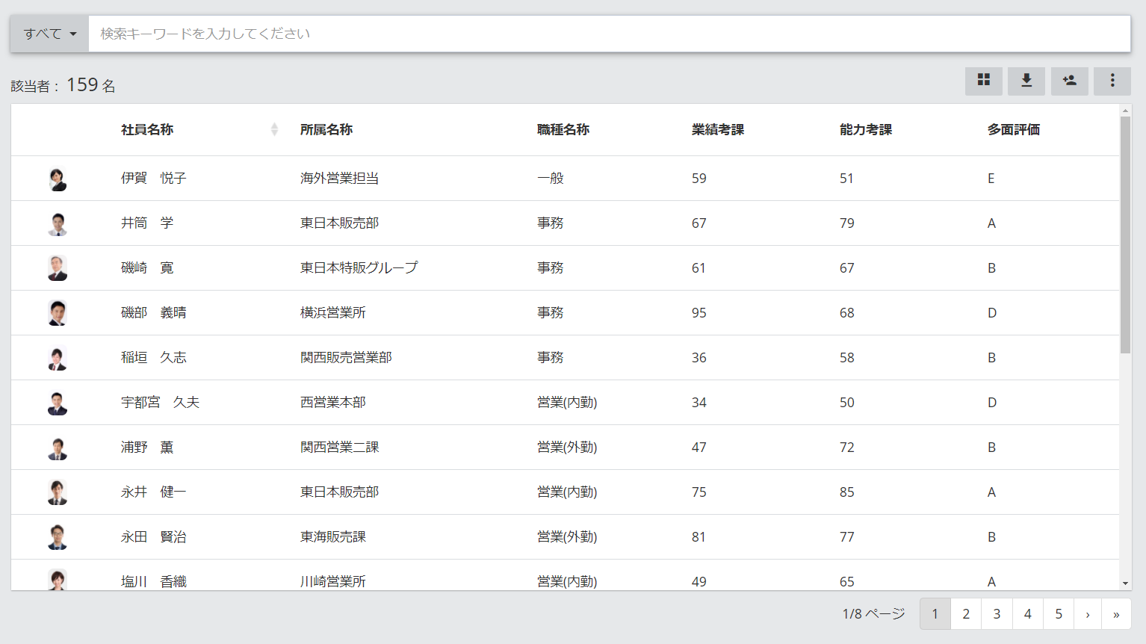Type in the search keyword field

click(x=608, y=34)
